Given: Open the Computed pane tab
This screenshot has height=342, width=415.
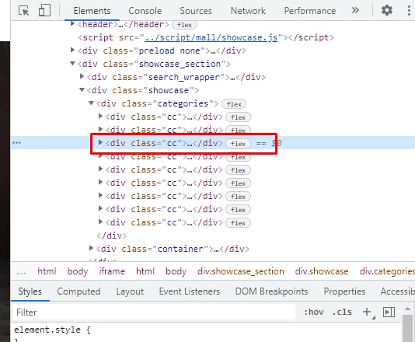Looking at the screenshot, I should point(78,291).
